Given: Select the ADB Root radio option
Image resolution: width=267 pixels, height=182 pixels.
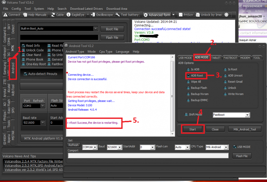Looking at the screenshot, I should 188,76.
